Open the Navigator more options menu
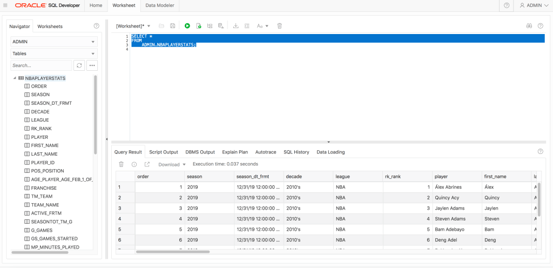The width and height of the screenshot is (553, 268). coord(92,65)
